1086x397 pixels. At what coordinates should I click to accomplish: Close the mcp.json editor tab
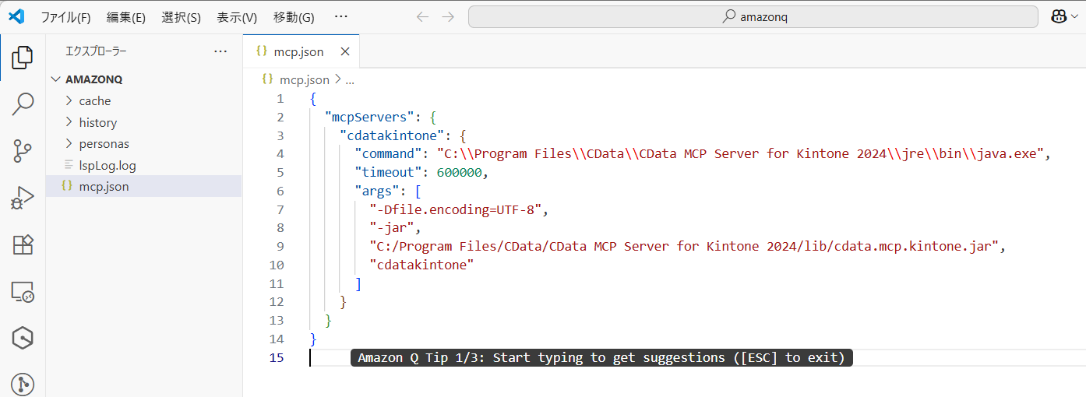(x=345, y=52)
